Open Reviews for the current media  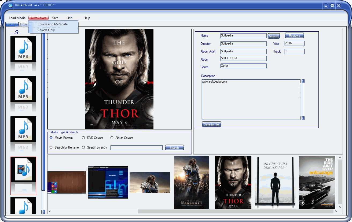click(x=294, y=35)
